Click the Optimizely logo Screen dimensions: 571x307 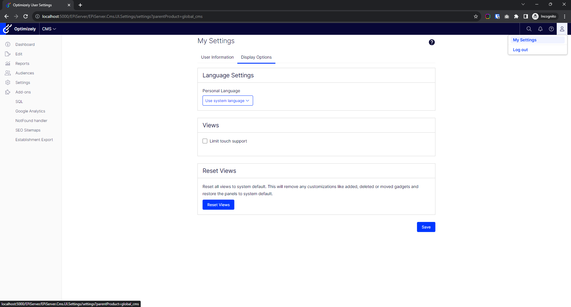20,29
